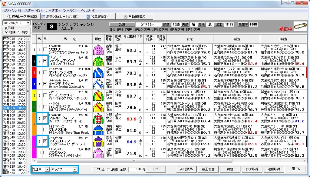This screenshot has height=177, width=310.
Task: Open the ボックス bet method dropdown
Action: [75, 169]
